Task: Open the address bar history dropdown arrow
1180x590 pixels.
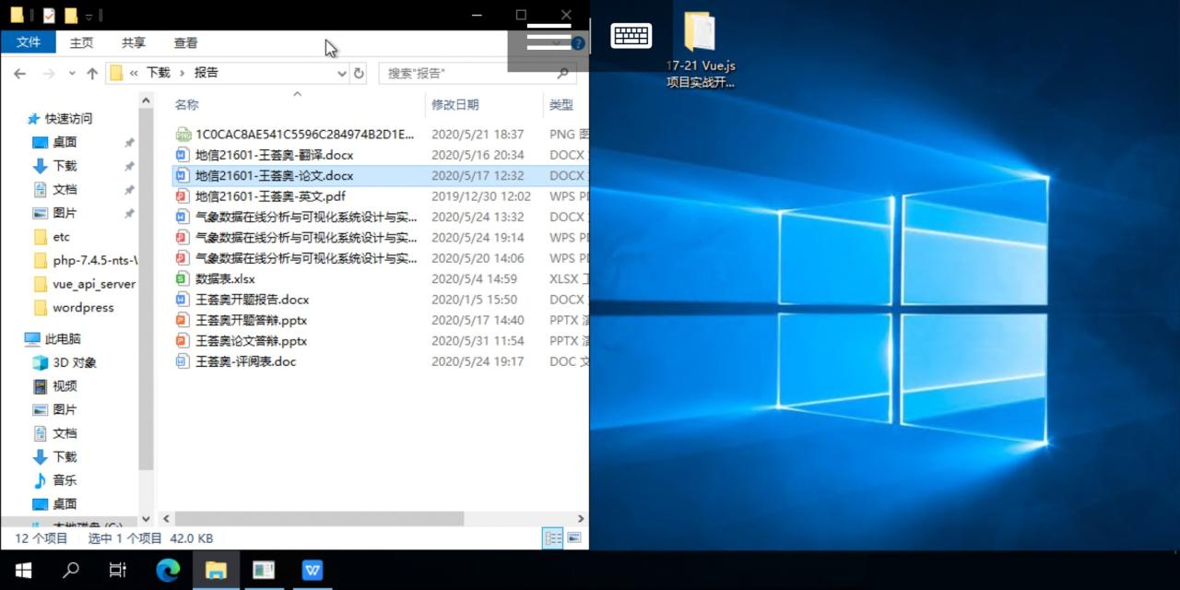Action: [x=341, y=73]
